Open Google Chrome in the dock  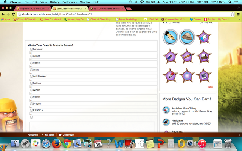pos(67,143)
